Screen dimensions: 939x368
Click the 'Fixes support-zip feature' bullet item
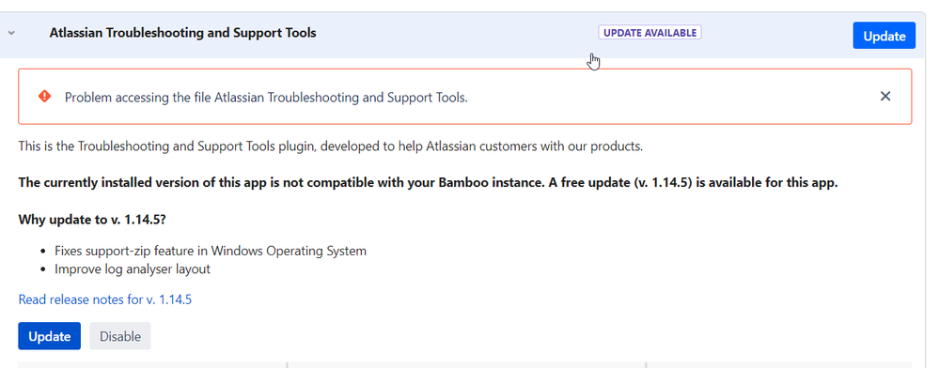pos(211,251)
